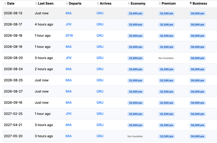Toggle the Economy column sort icon

coord(129,3)
